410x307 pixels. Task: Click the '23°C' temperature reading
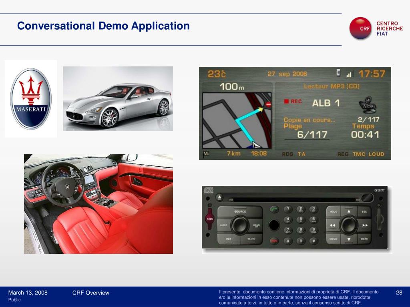217,74
